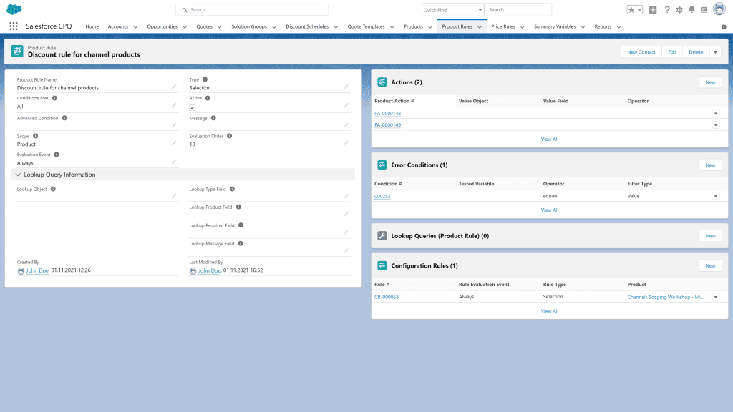
Task: Click the New Contact button
Action: pyautogui.click(x=641, y=52)
